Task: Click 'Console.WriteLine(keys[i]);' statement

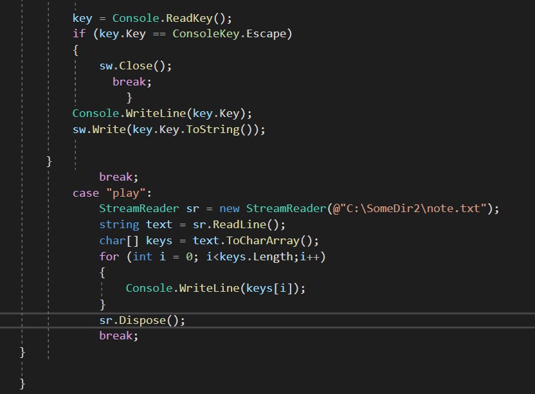Action: coord(215,288)
